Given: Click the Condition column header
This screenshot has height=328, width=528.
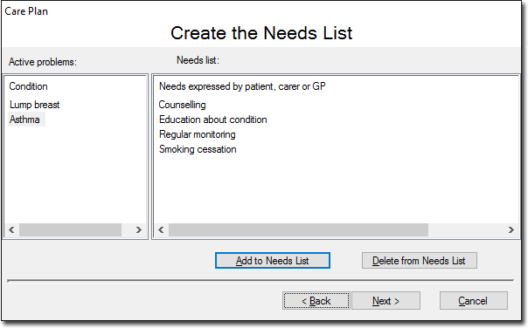Looking at the screenshot, I should click(28, 86).
